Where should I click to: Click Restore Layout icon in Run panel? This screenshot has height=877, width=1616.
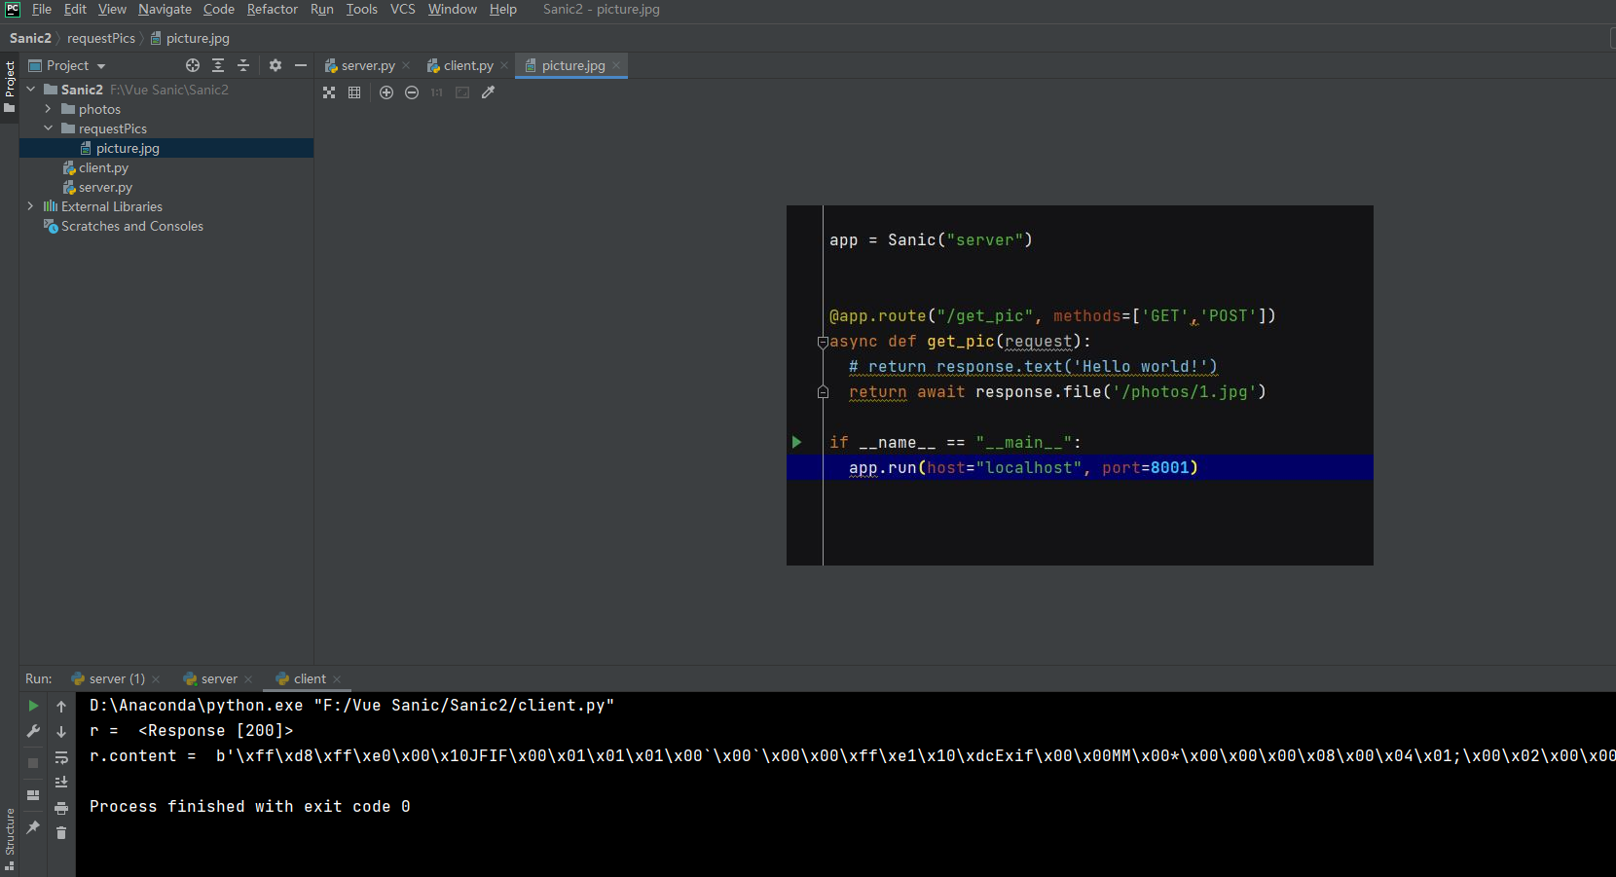point(33,795)
